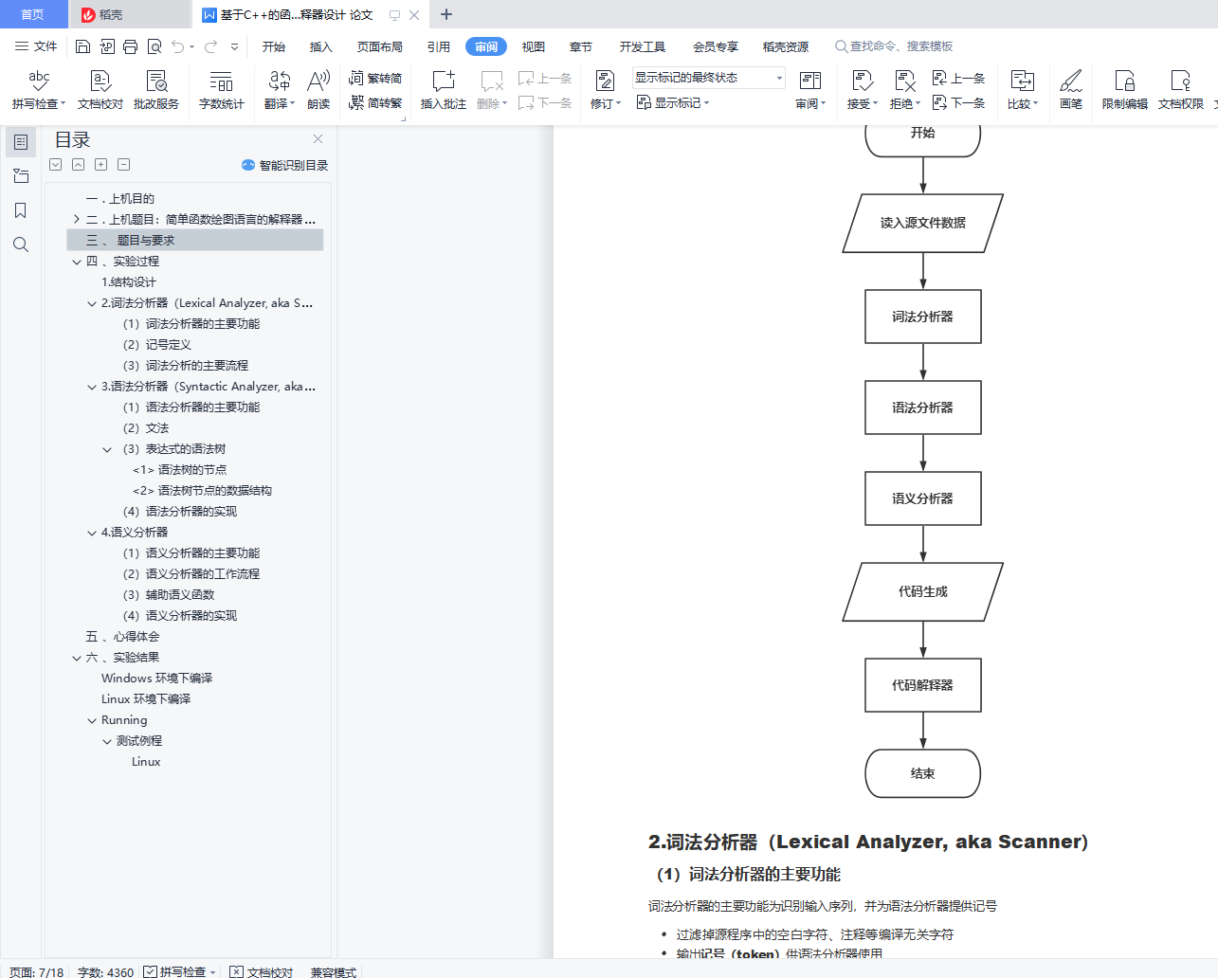Select the ink pen (画笔) tool
The width and height of the screenshot is (1218, 978).
(1071, 90)
